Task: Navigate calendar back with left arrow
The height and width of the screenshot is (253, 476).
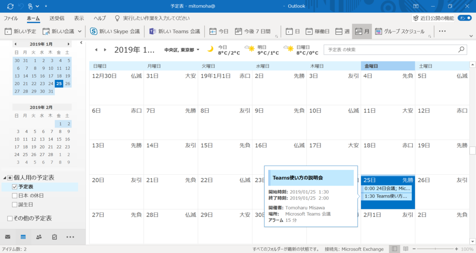Action: tap(96, 50)
